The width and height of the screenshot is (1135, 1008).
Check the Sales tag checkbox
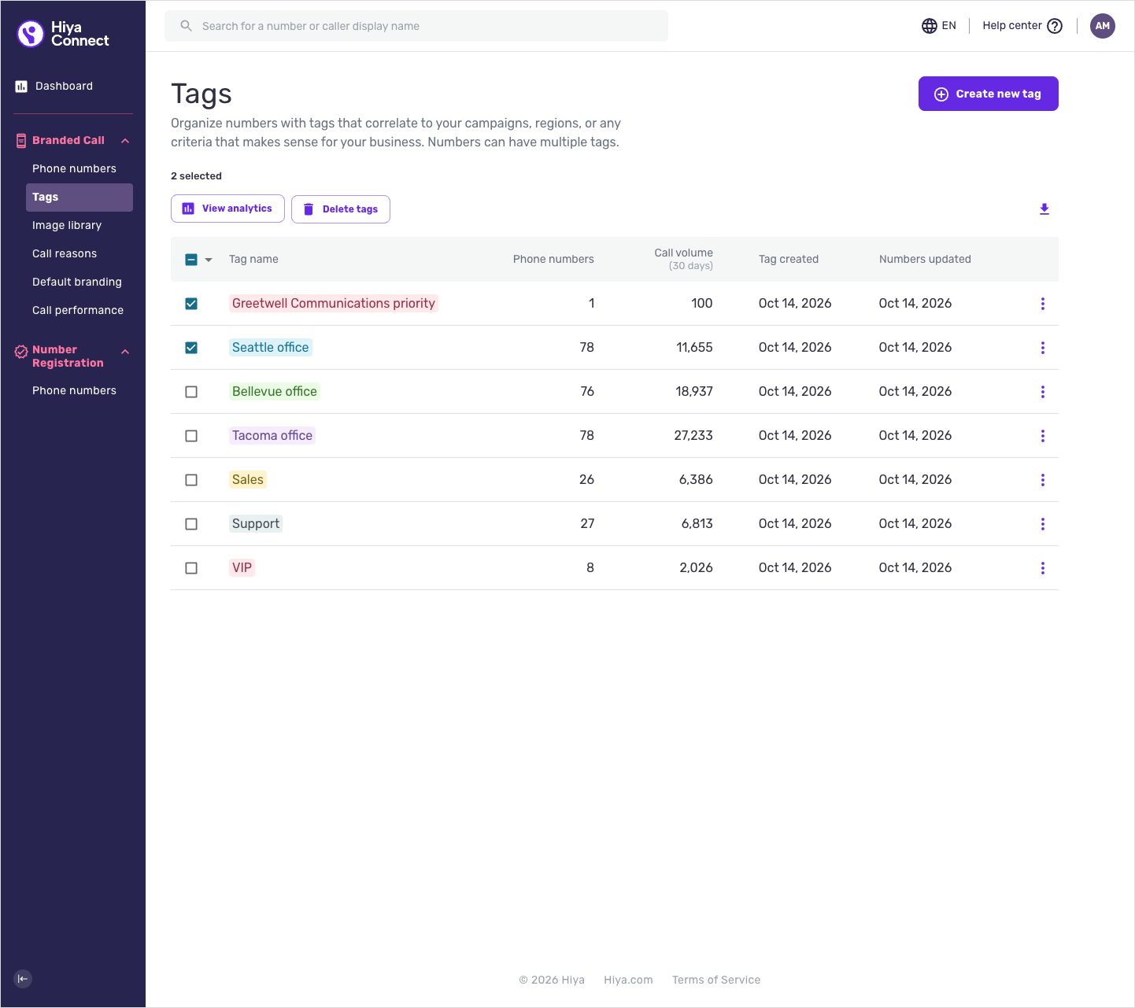(191, 480)
